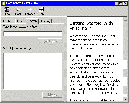
Task: Maximize the PATH/TOX SYSTEM Help window
Action: (121, 3)
